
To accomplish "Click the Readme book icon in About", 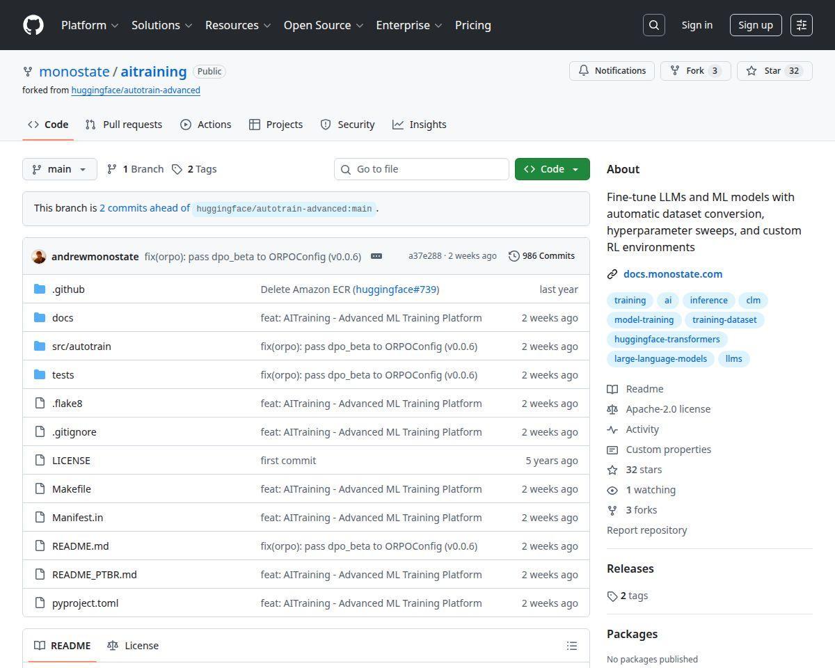I will coord(612,389).
